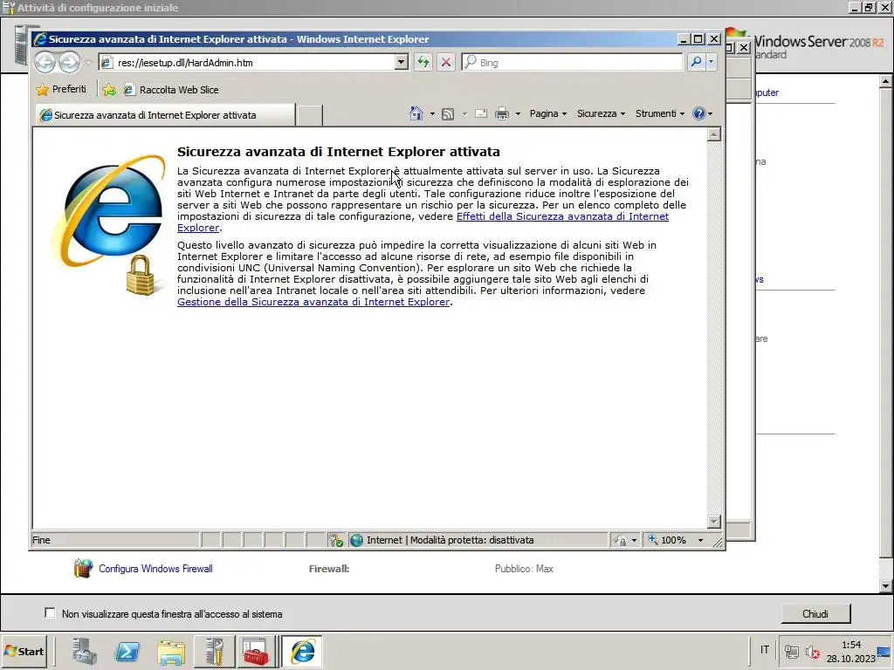Open the Pagina menu

click(x=548, y=114)
